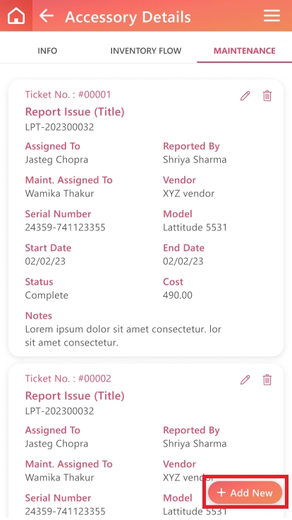This screenshot has height=520, width=292.
Task: Open the hamburger menu
Action: tap(272, 16)
